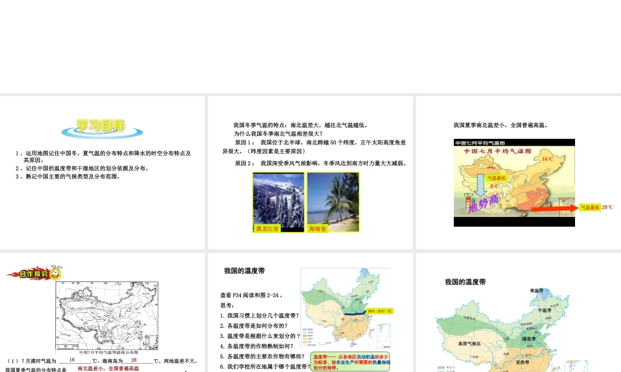This screenshot has height=372, width=621.
Task: Click learning objective 3 about 气候类型
Action: [x=68, y=176]
